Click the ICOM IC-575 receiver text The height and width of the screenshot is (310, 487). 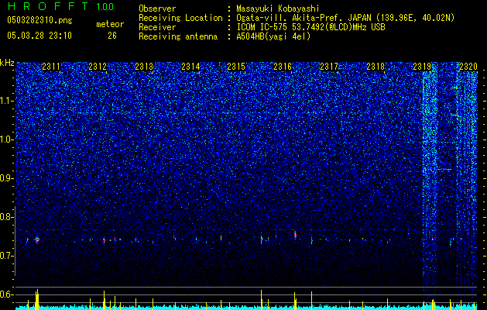[x=310, y=27]
